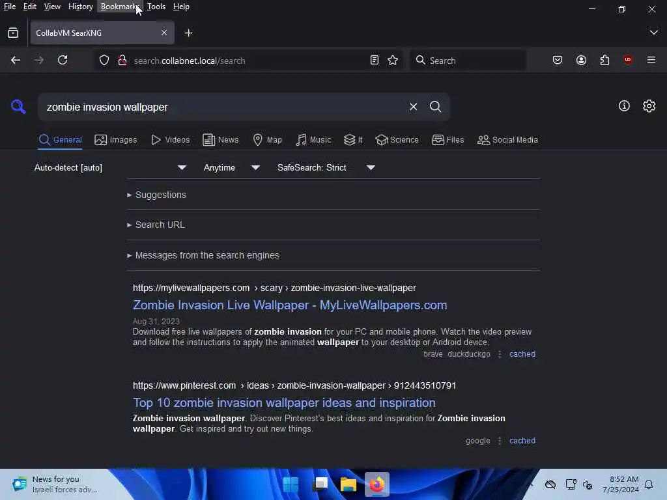Click the taskbar clock 8:52 AM
The width and height of the screenshot is (667, 500).
tap(620, 484)
